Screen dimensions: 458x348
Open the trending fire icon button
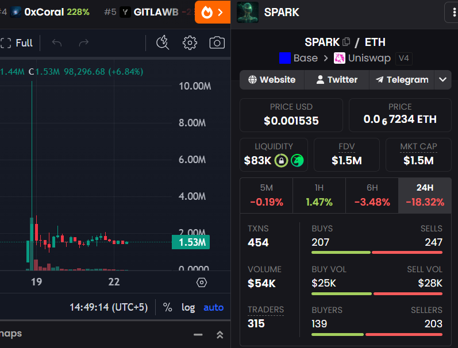[x=213, y=12]
